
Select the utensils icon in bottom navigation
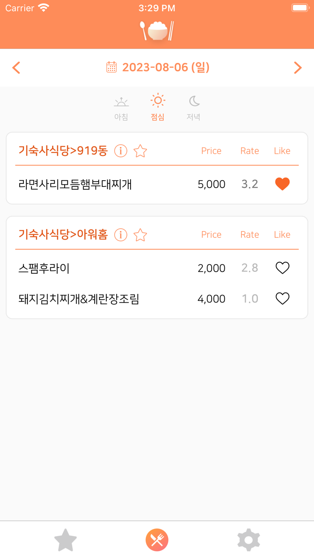(x=157, y=540)
